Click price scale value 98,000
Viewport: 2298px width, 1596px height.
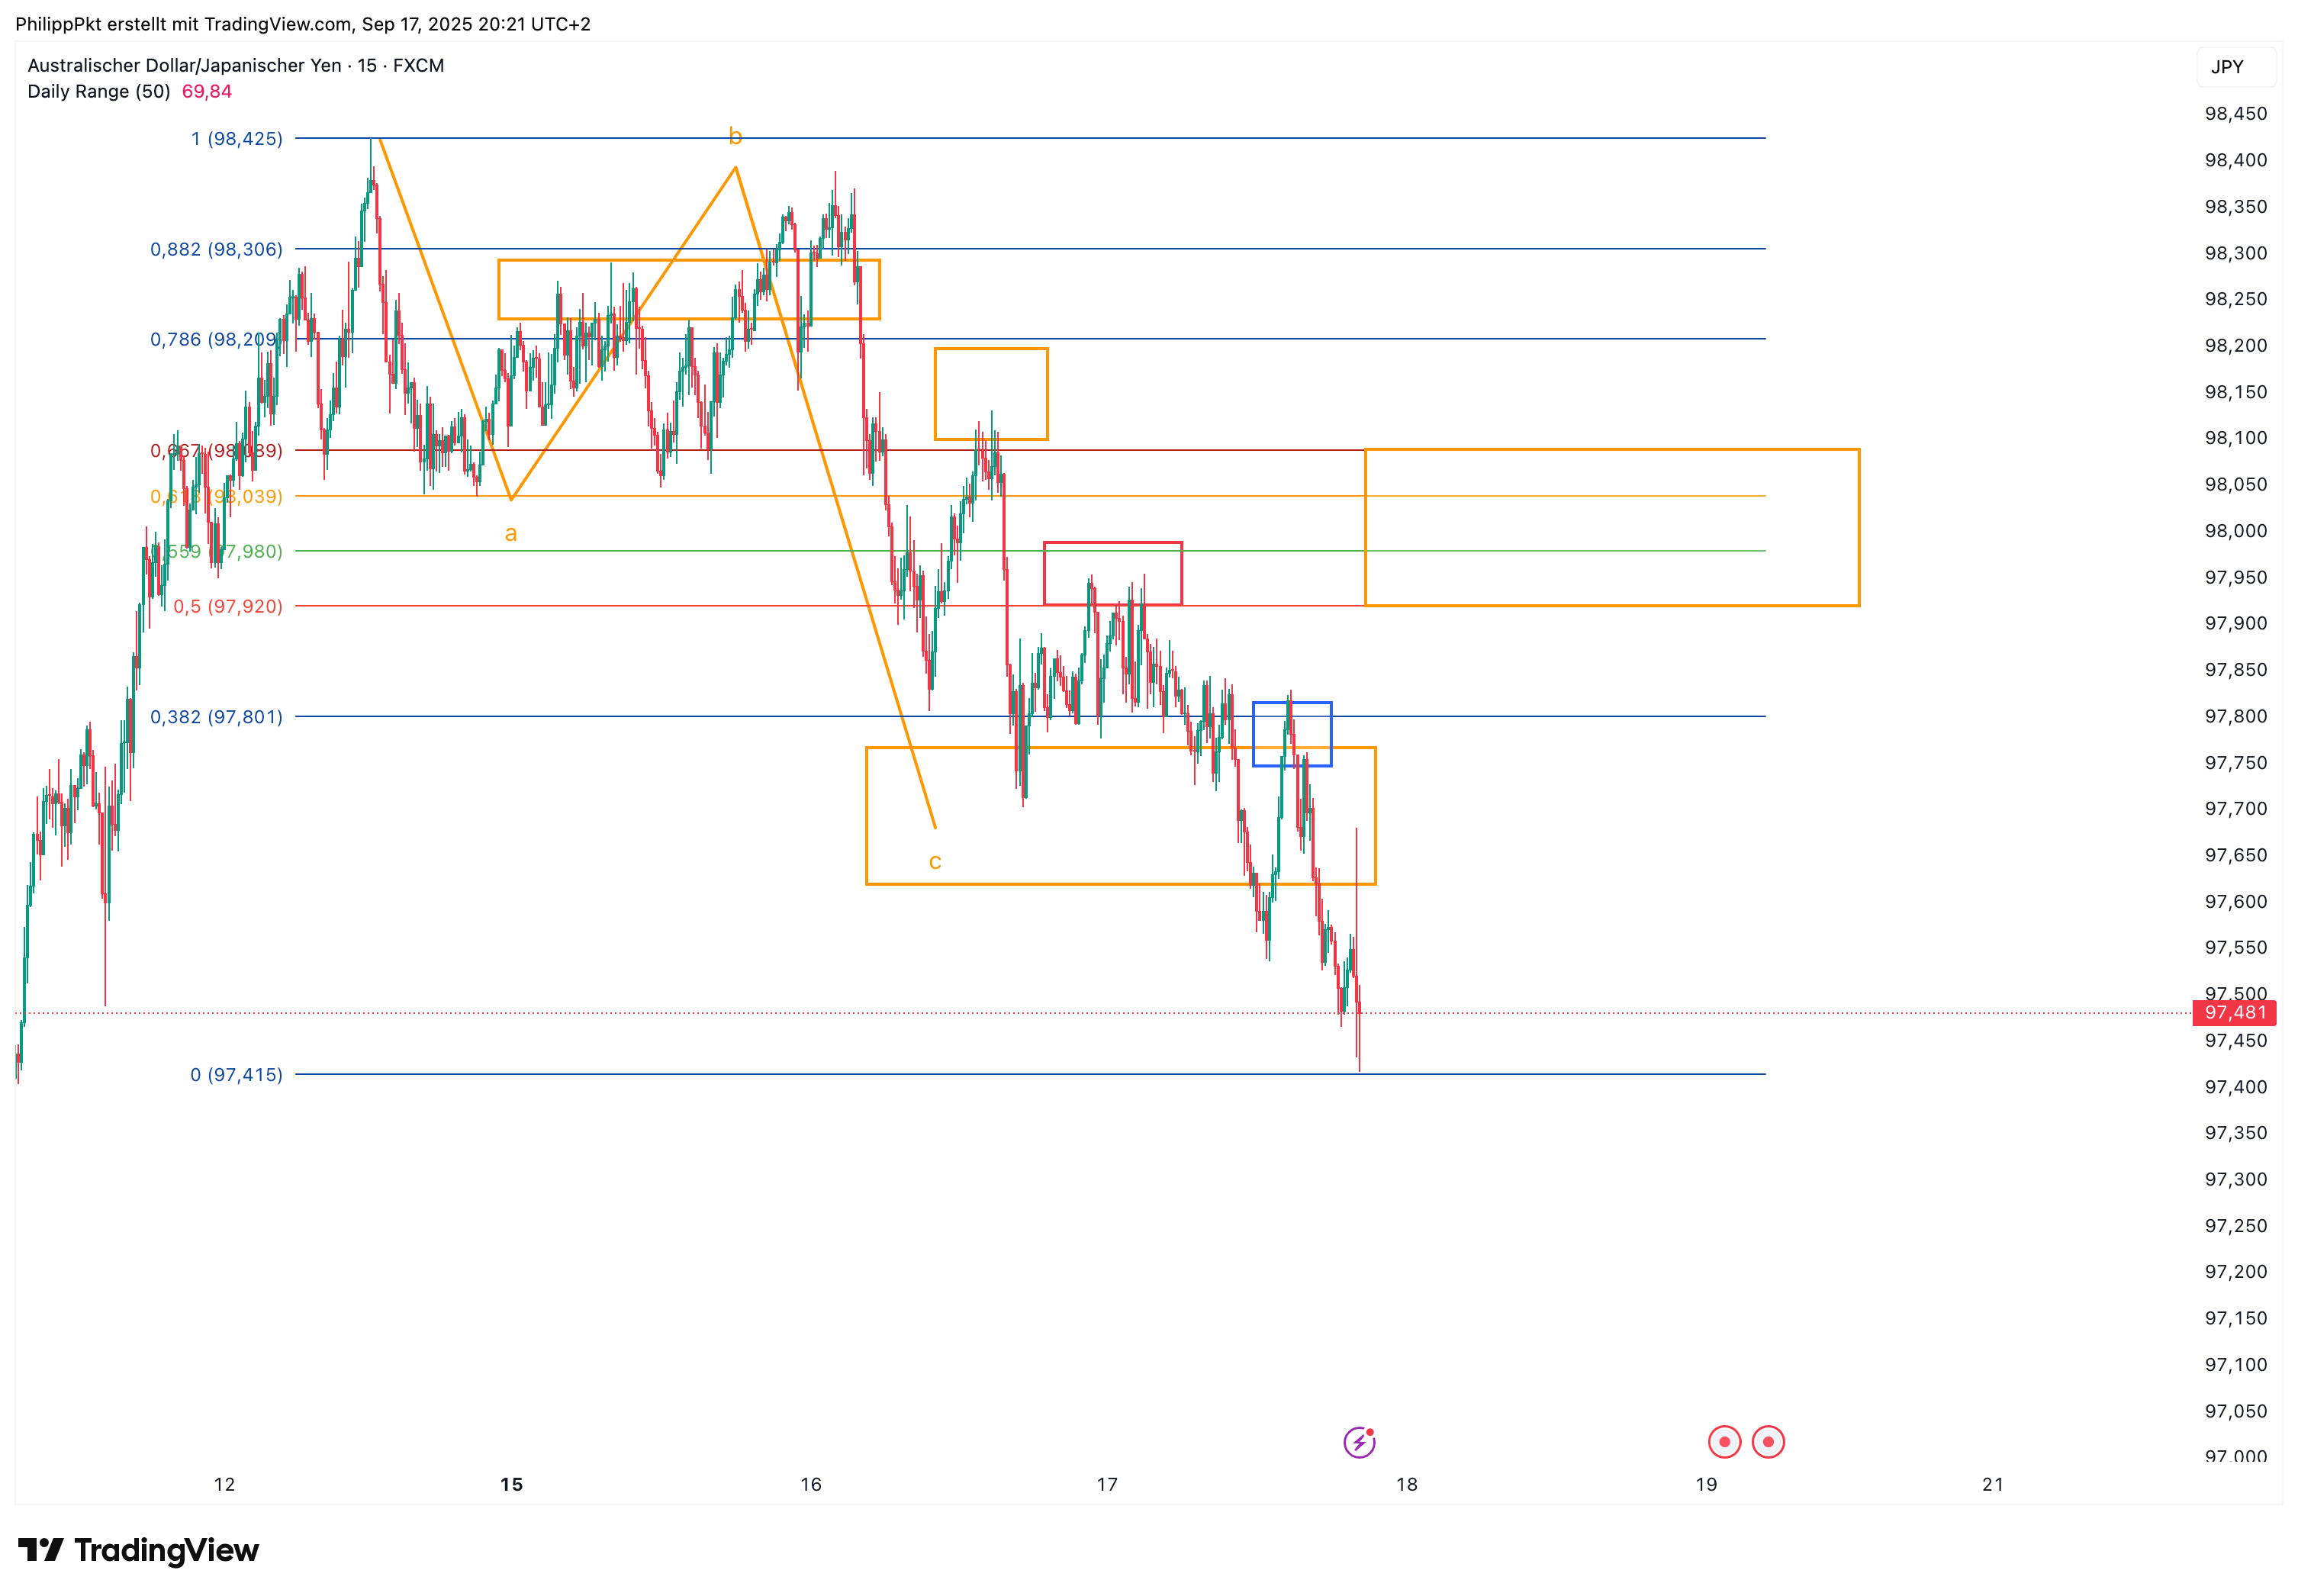pyautogui.click(x=2236, y=531)
